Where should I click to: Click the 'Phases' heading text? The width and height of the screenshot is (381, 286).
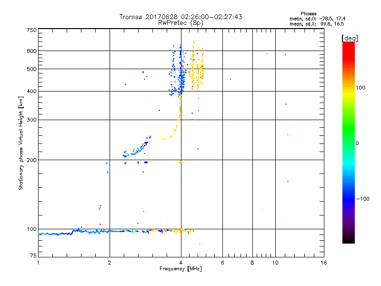[x=308, y=14]
